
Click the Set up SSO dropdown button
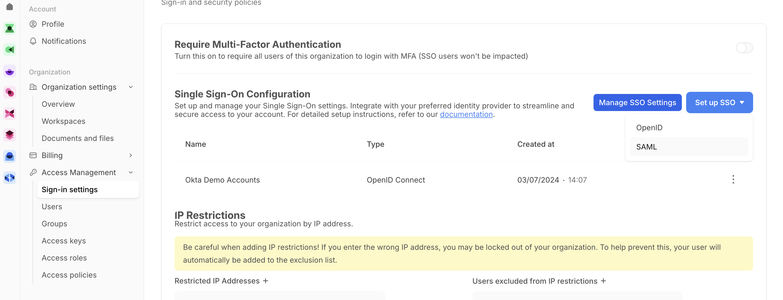tap(719, 102)
